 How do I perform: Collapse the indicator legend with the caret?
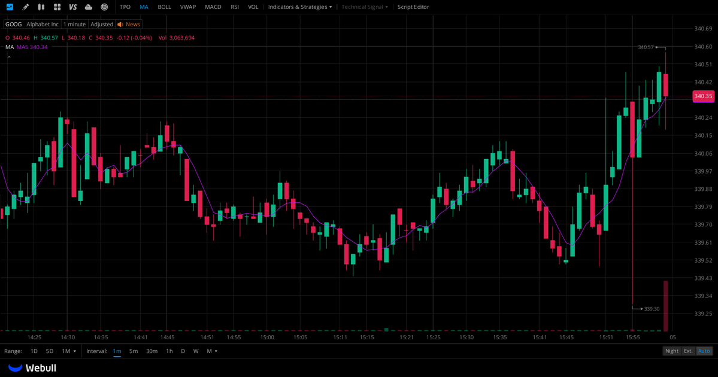[9, 57]
